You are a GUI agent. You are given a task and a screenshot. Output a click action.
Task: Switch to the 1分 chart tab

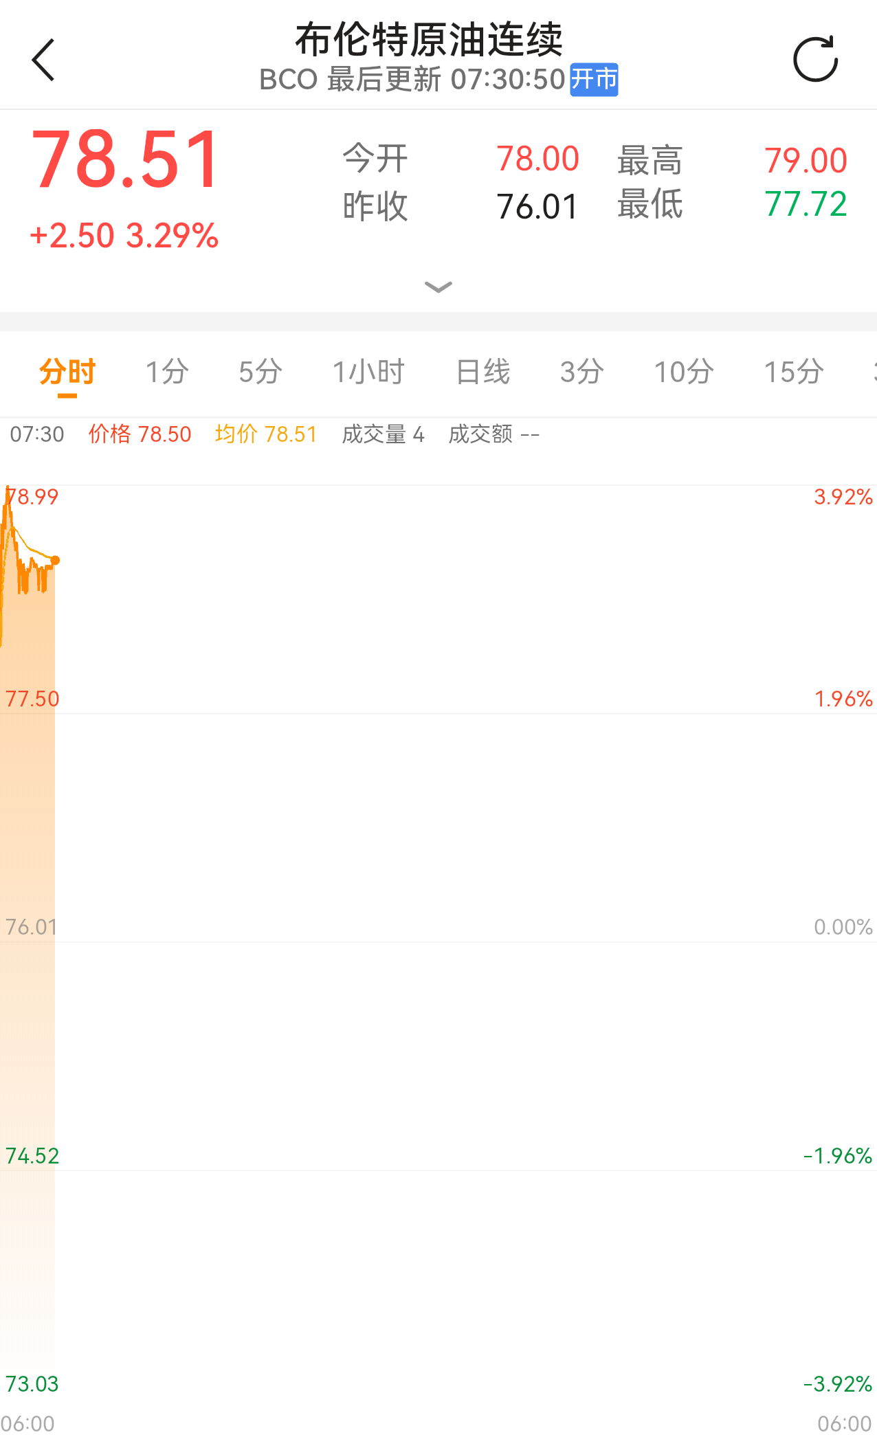167,372
